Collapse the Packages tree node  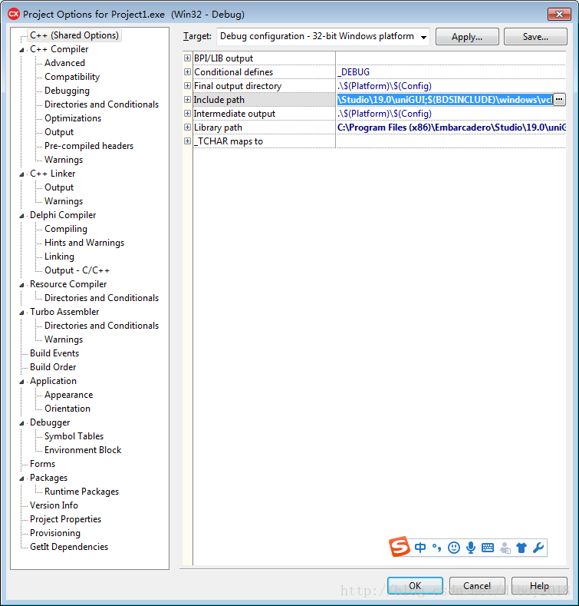click(x=21, y=479)
